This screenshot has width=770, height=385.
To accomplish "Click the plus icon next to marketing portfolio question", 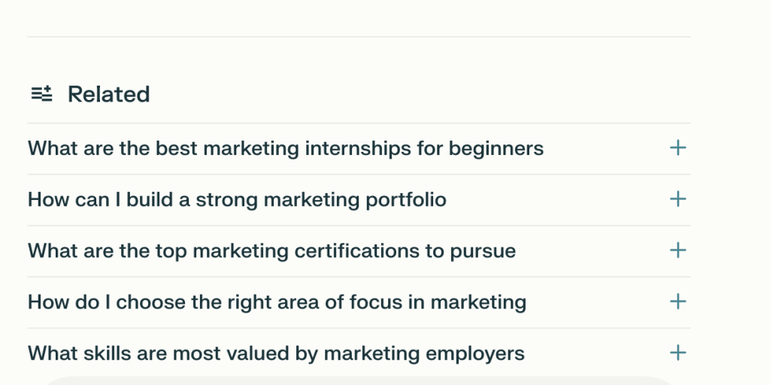I will click(x=678, y=199).
